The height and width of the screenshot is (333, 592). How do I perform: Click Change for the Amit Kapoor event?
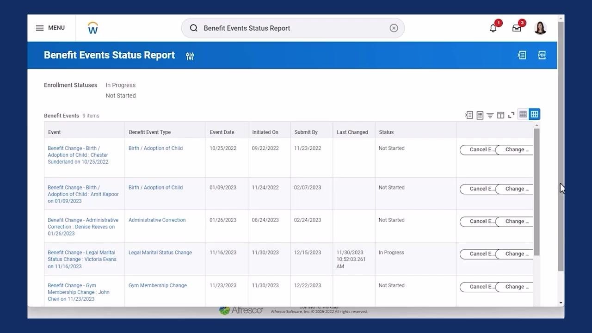click(514, 189)
